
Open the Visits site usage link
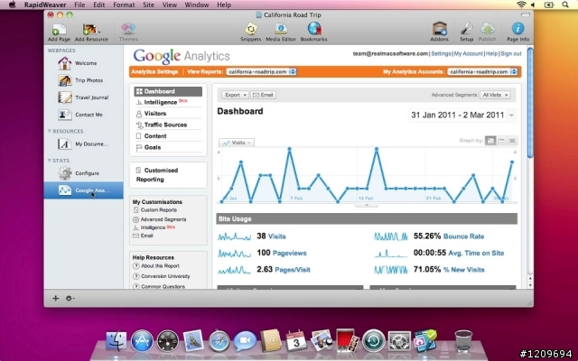coord(277,236)
